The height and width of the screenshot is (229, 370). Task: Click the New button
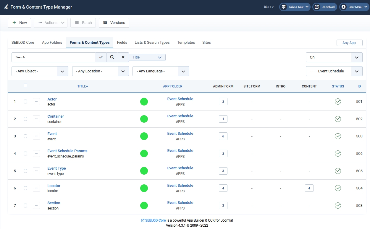click(x=20, y=23)
